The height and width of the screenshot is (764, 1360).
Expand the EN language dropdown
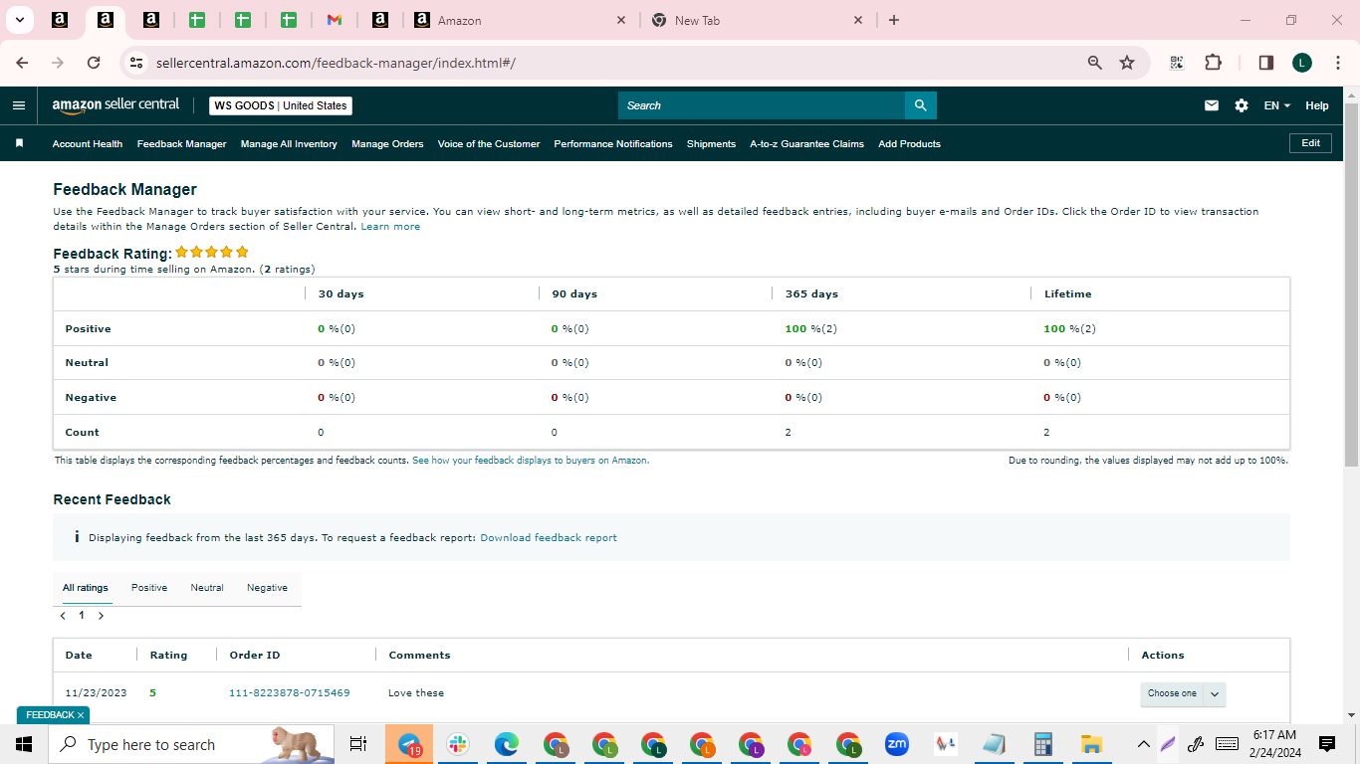click(1277, 105)
